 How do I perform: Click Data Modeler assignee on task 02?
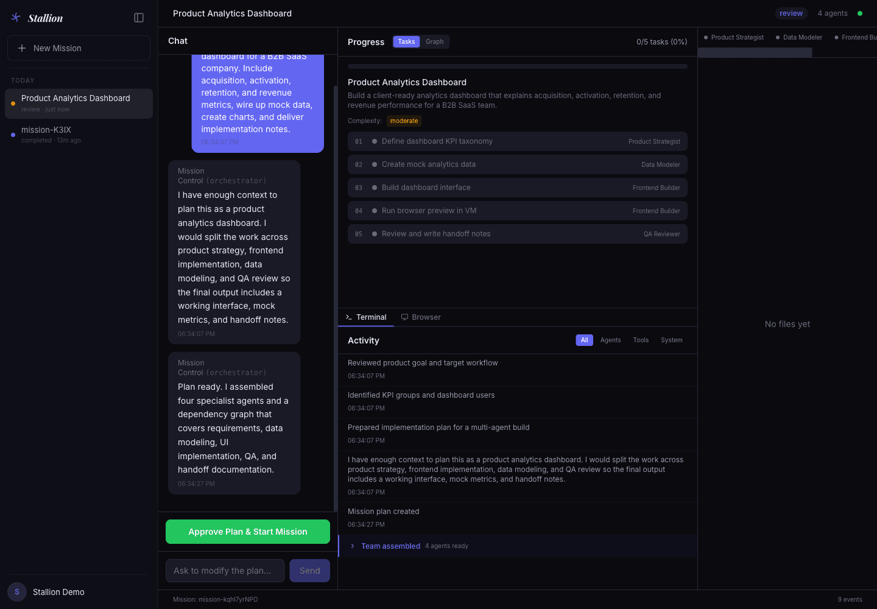(661, 165)
